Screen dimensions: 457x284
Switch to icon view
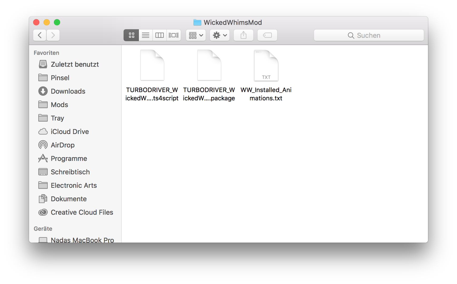[131, 35]
